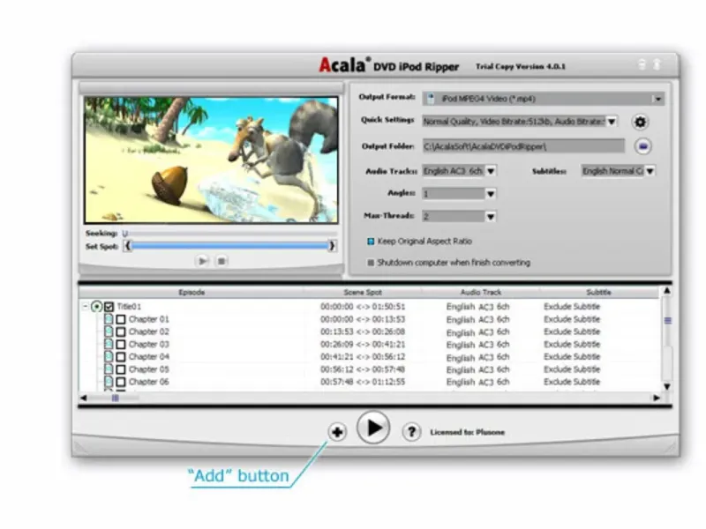Viewport: 706px width, 529px height.
Task: Click the list's scroll right arrow
Action: coord(657,398)
